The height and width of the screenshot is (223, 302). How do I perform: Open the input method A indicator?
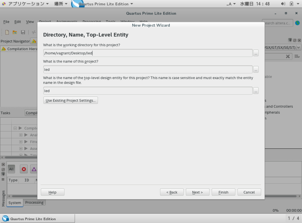(231, 4)
